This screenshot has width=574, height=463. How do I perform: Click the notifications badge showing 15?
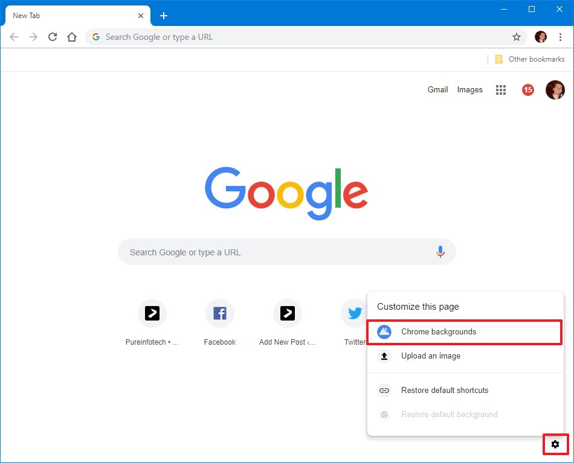(527, 89)
